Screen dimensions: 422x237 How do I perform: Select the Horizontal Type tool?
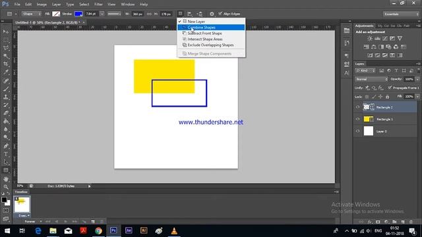(6, 154)
